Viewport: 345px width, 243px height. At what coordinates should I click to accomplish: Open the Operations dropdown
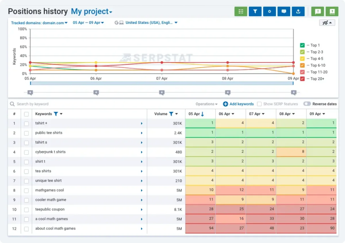[206, 104]
